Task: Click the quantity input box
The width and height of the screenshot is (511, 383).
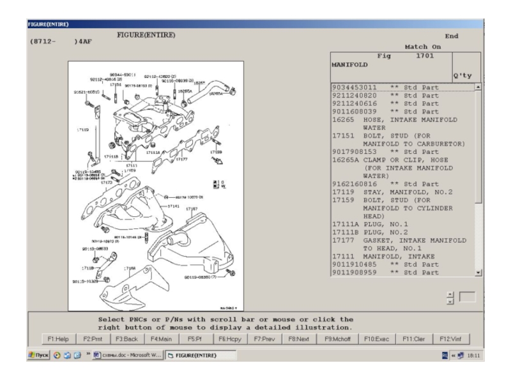Action: [467, 297]
